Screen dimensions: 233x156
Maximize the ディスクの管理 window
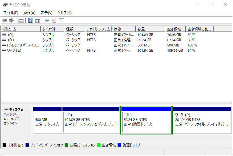[x=211, y=5]
